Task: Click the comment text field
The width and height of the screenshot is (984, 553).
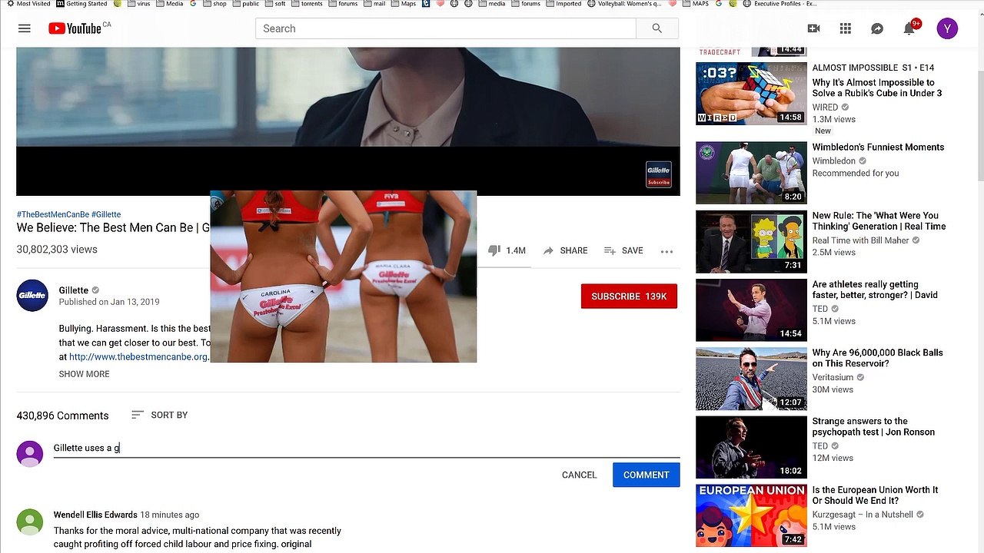Action: coord(367,448)
